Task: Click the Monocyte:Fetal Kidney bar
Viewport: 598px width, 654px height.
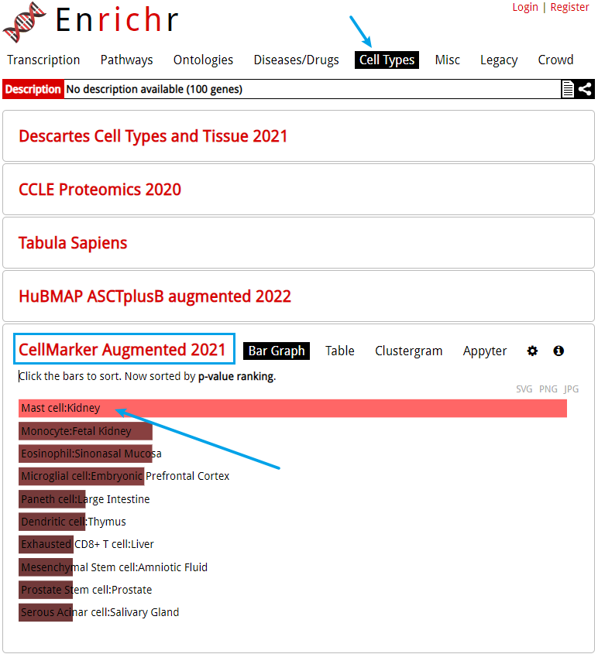Action: (x=85, y=431)
